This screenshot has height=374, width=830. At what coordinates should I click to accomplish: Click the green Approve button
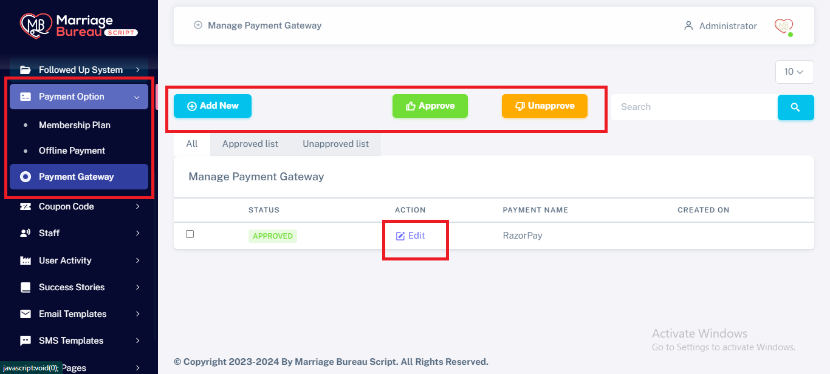coord(430,106)
